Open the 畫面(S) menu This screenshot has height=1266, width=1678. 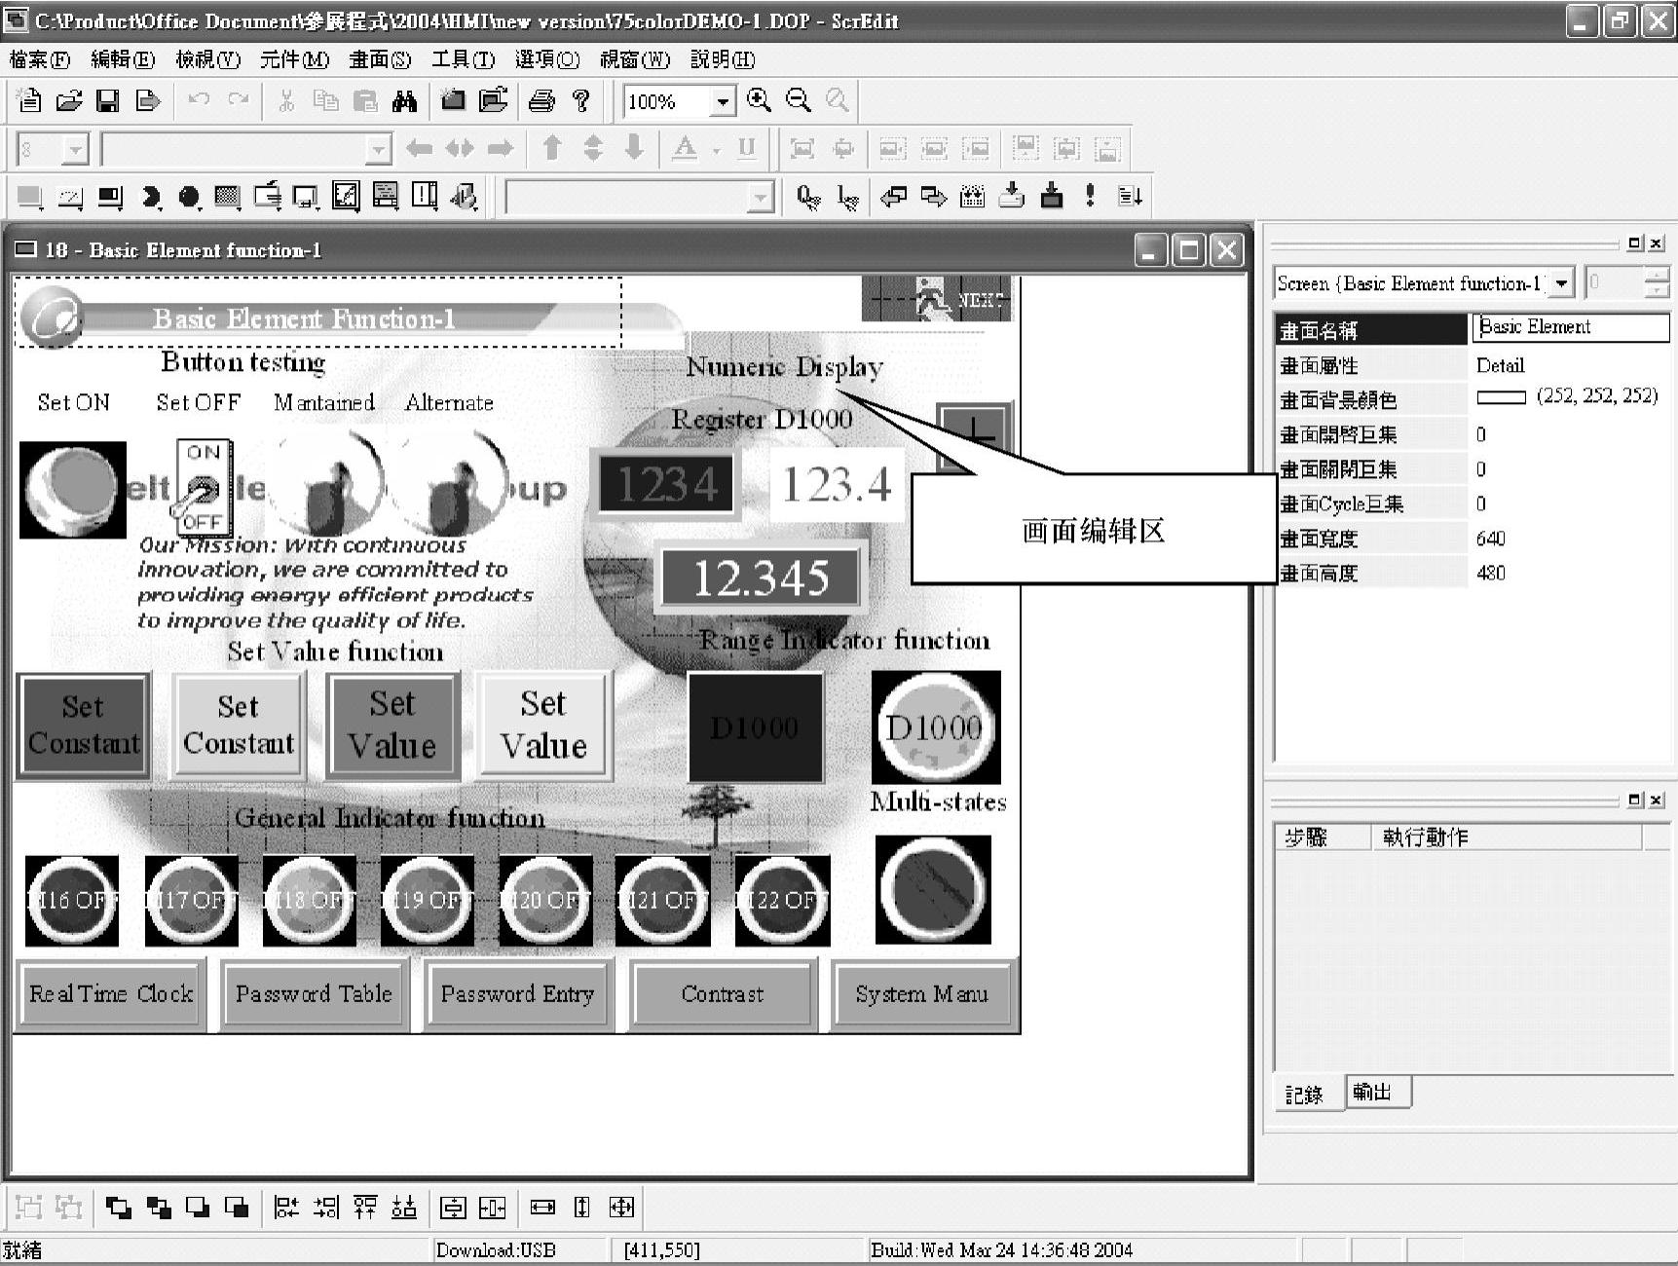380,60
